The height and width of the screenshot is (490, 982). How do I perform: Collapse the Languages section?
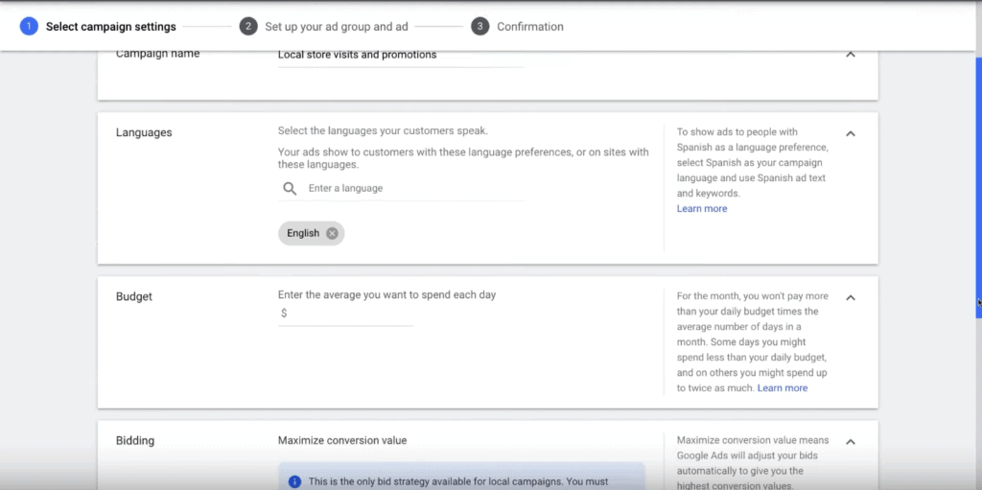pyautogui.click(x=851, y=133)
